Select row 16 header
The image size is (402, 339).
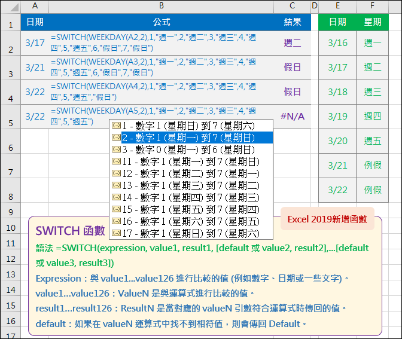coord(11,319)
